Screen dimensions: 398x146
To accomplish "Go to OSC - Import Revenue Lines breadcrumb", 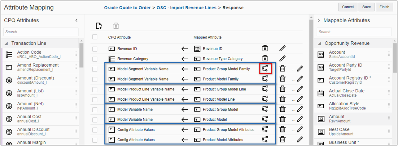I will [186, 8].
